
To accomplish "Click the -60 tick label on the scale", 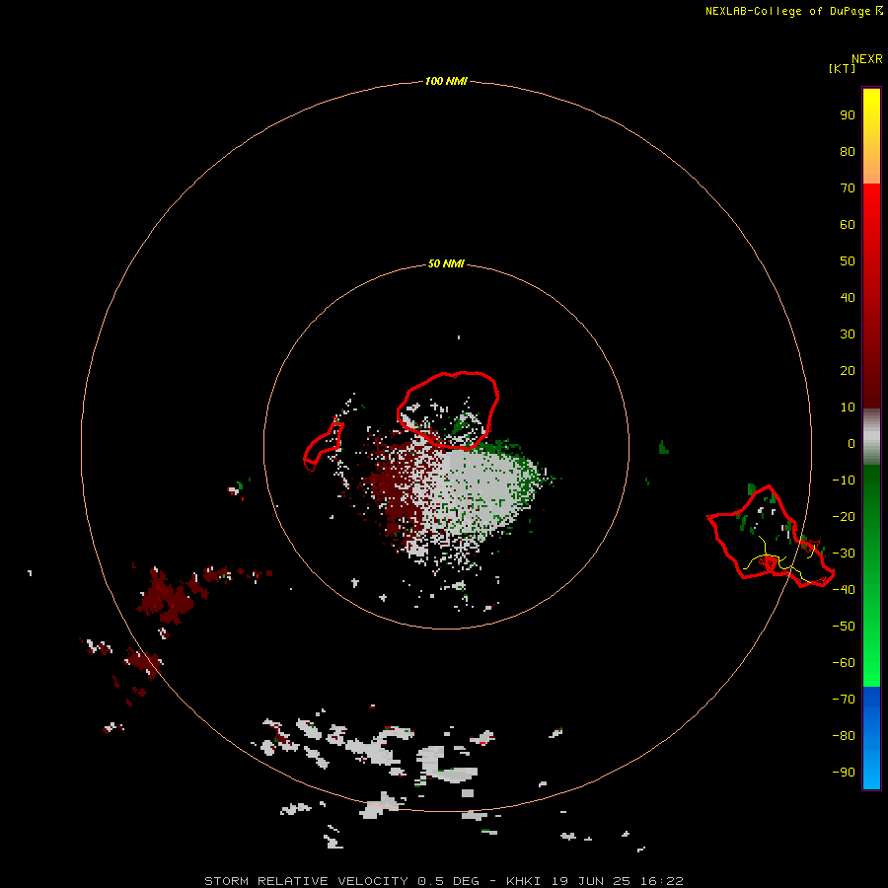I will pyautogui.click(x=844, y=663).
